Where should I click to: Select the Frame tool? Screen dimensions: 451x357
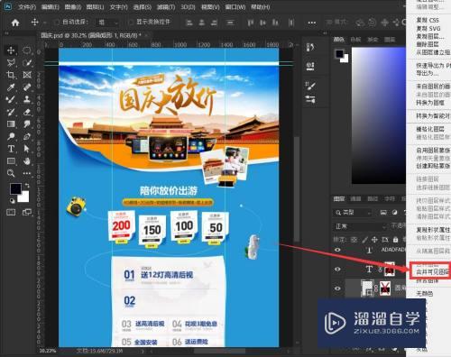click(x=27, y=75)
